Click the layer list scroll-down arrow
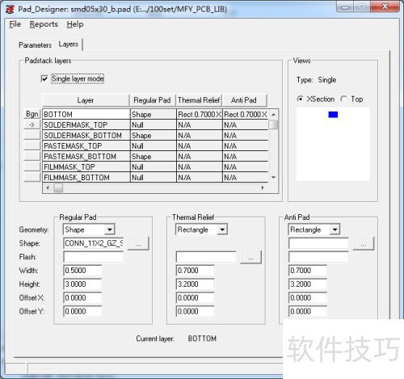The image size is (404, 379). 273,177
